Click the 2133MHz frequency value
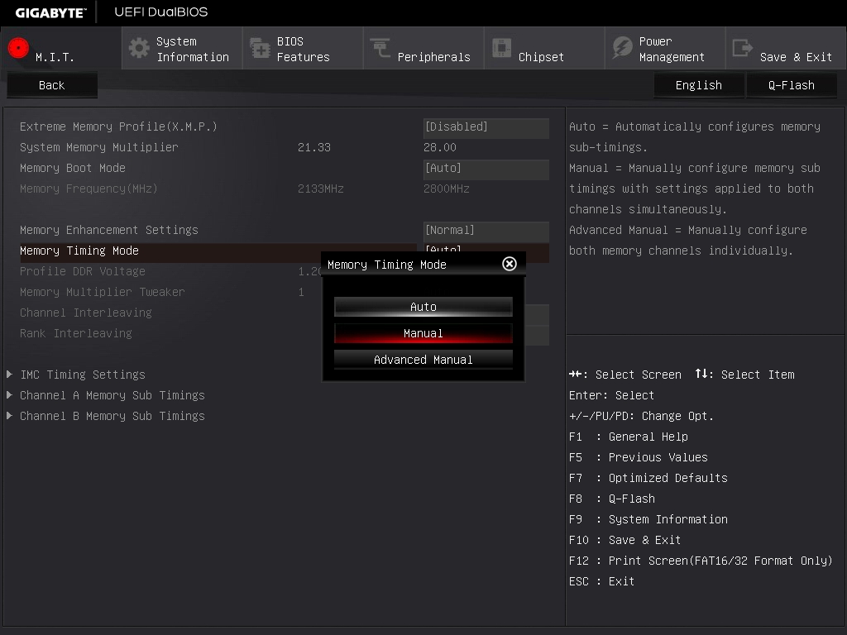The image size is (847, 635). pyautogui.click(x=320, y=189)
